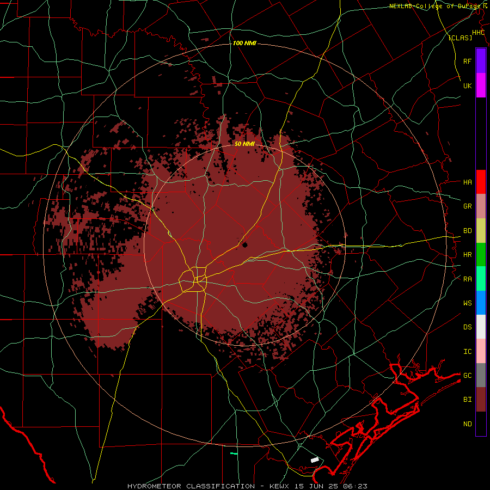Click the "BI" legend label text
Image resolution: width=490 pixels, height=490 pixels.
coord(467,400)
